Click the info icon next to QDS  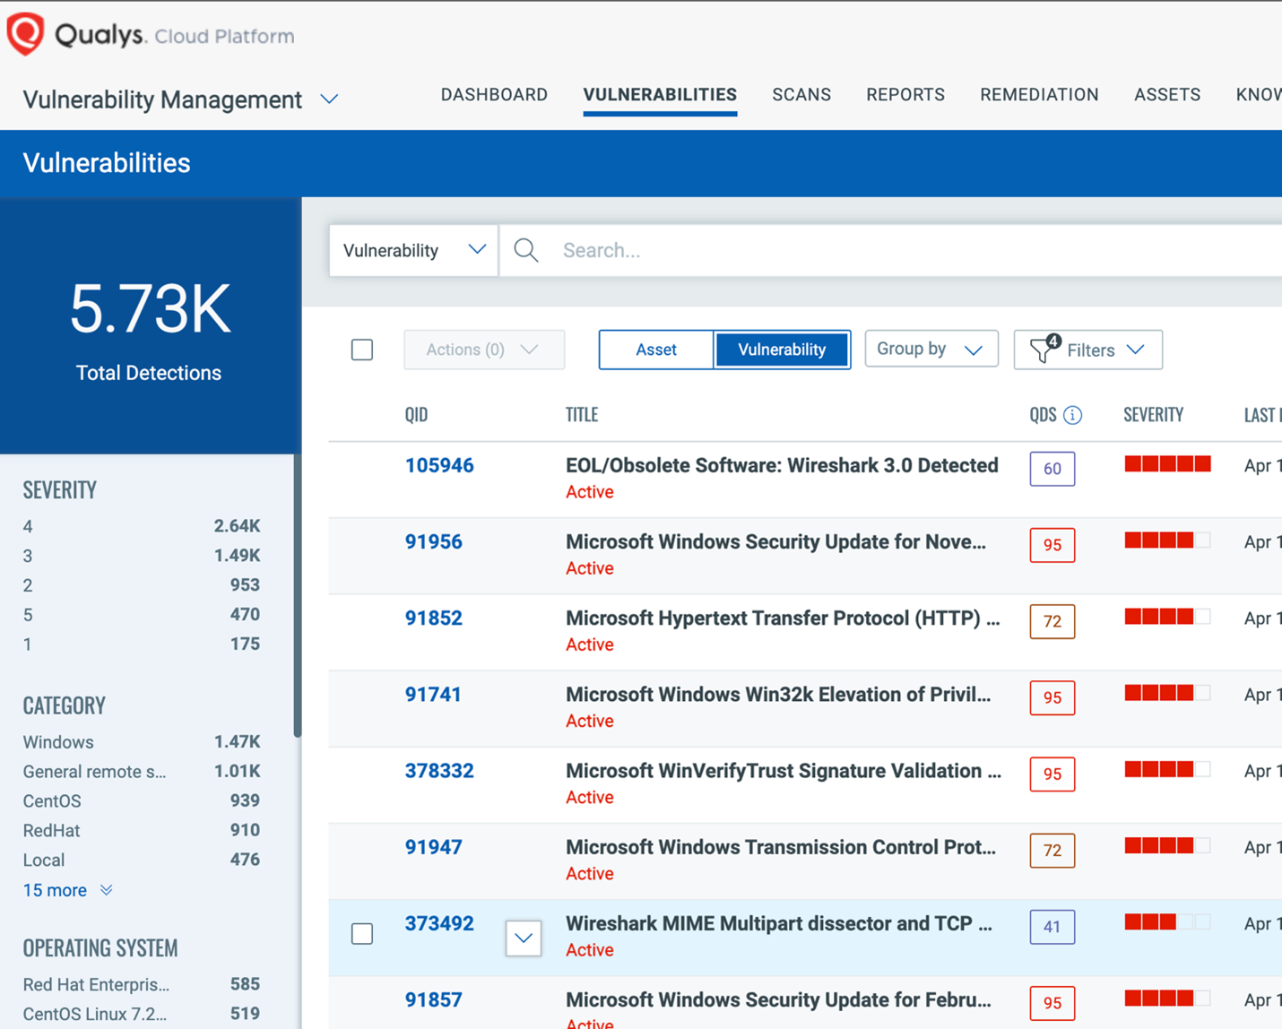[1073, 414]
